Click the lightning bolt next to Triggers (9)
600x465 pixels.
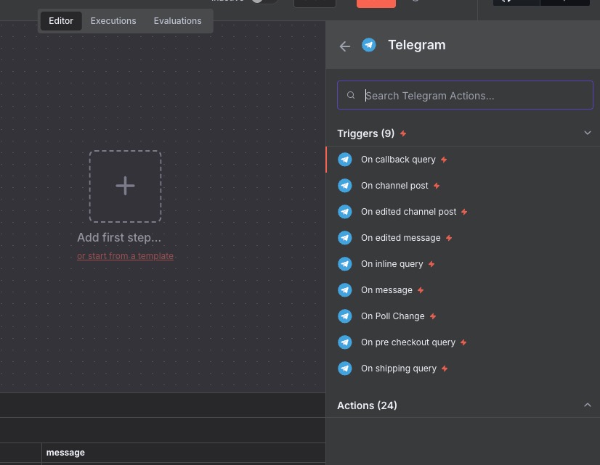403,133
